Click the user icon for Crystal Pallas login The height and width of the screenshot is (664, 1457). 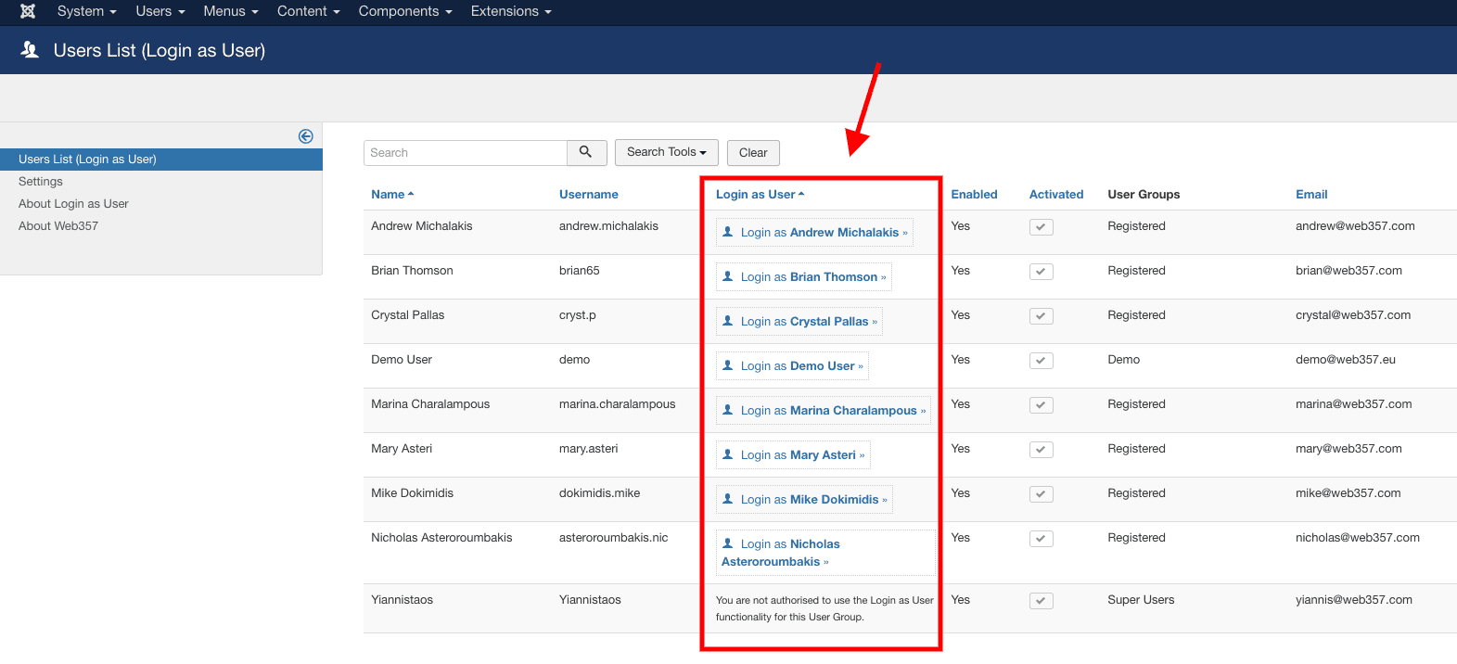click(728, 321)
